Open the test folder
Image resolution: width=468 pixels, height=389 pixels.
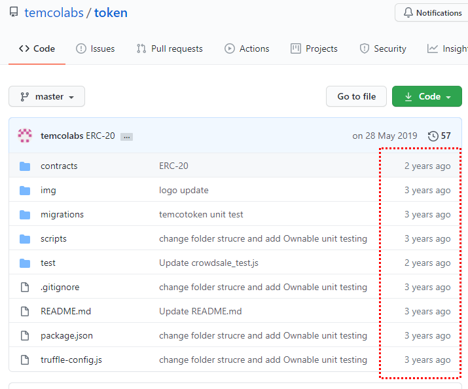[x=48, y=263]
